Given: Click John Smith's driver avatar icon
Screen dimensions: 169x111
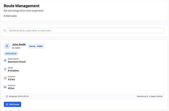Looking at the screenshot, I should click(7, 46).
